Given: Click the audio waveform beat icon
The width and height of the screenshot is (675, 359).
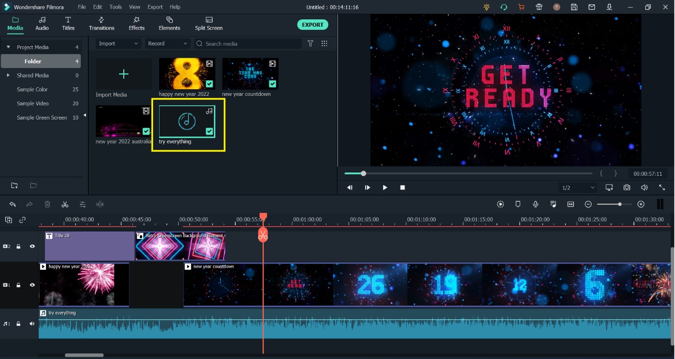Looking at the screenshot, I should click(100, 205).
